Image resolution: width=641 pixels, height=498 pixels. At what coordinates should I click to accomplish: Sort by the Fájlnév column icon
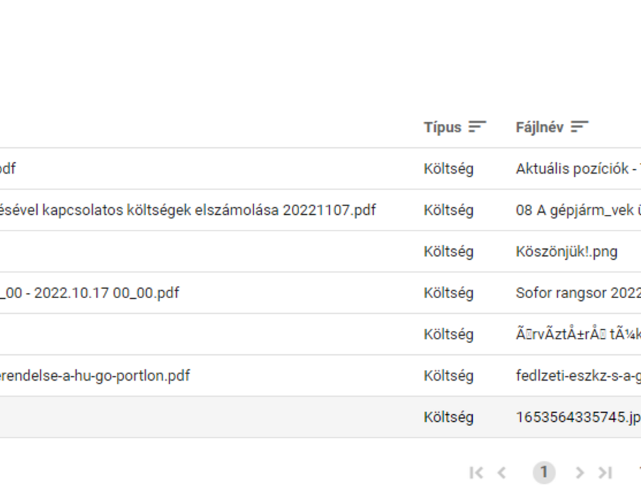click(x=579, y=127)
